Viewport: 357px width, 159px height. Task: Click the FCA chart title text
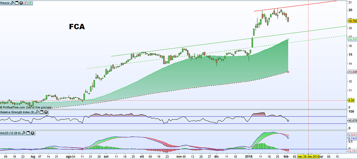click(x=77, y=27)
